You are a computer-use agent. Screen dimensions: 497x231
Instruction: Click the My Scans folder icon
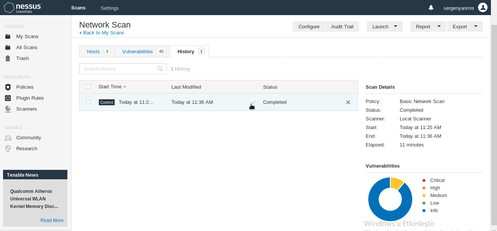(x=8, y=37)
